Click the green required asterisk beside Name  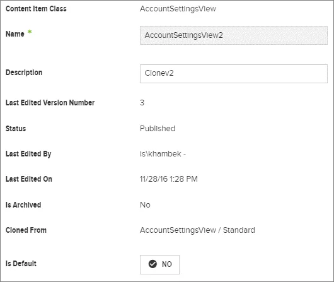pyautogui.click(x=30, y=32)
